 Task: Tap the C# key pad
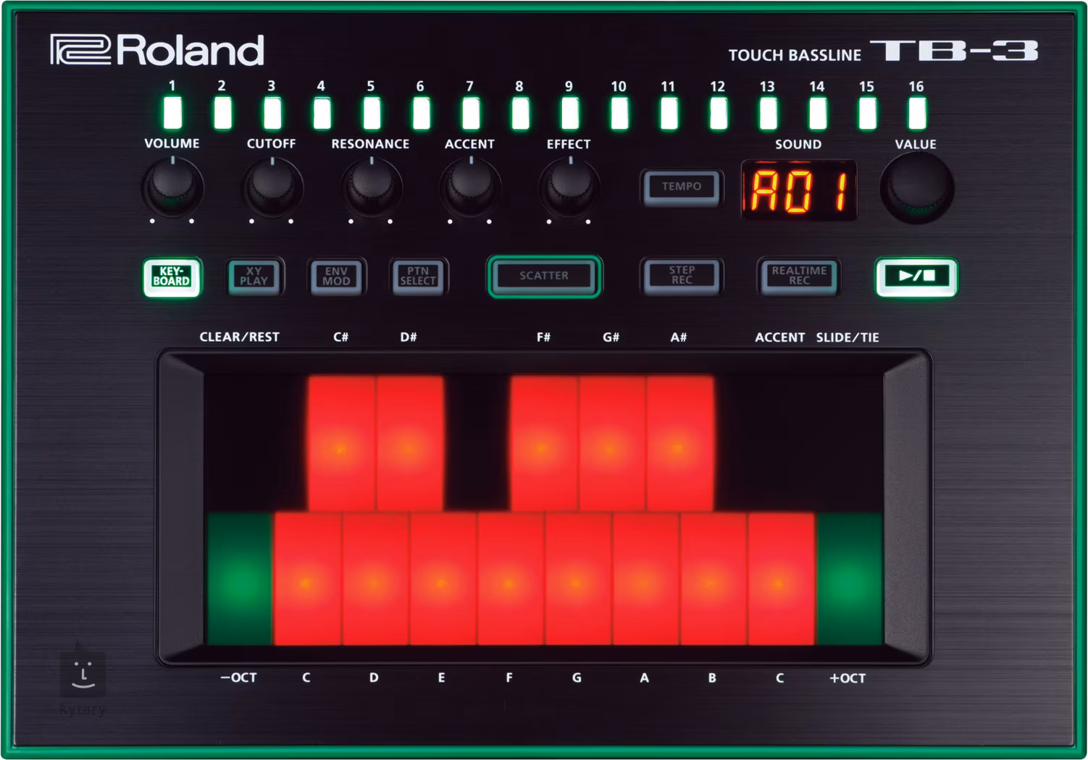340,443
